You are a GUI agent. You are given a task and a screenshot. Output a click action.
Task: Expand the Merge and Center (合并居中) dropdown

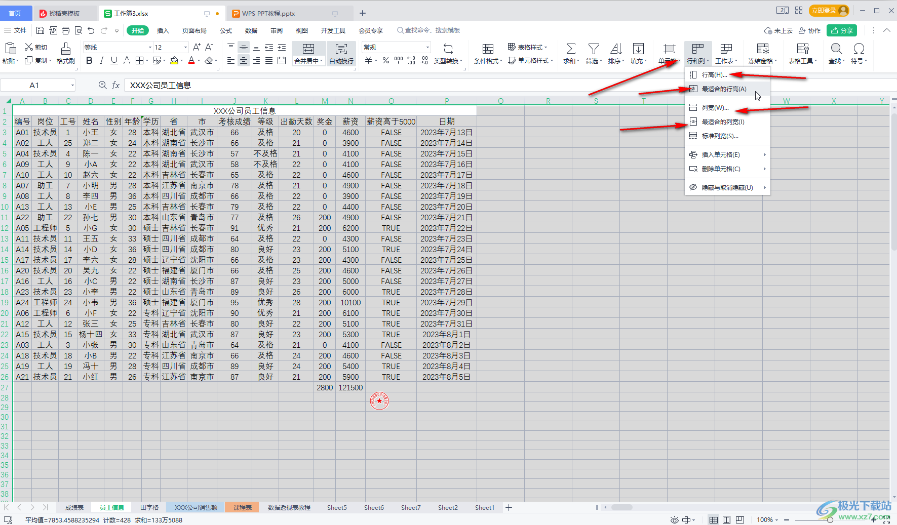[321, 61]
